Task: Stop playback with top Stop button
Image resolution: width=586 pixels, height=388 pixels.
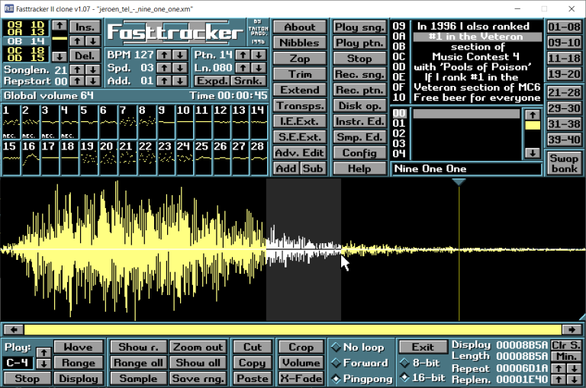Action: click(359, 58)
